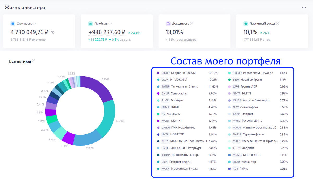Select the Хэдхантер legend entry
The height and width of the screenshot is (186, 313).
(258, 162)
